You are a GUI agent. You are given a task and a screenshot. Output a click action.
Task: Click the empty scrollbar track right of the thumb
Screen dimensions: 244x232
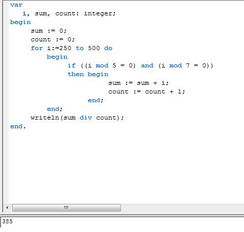coord(182,207)
